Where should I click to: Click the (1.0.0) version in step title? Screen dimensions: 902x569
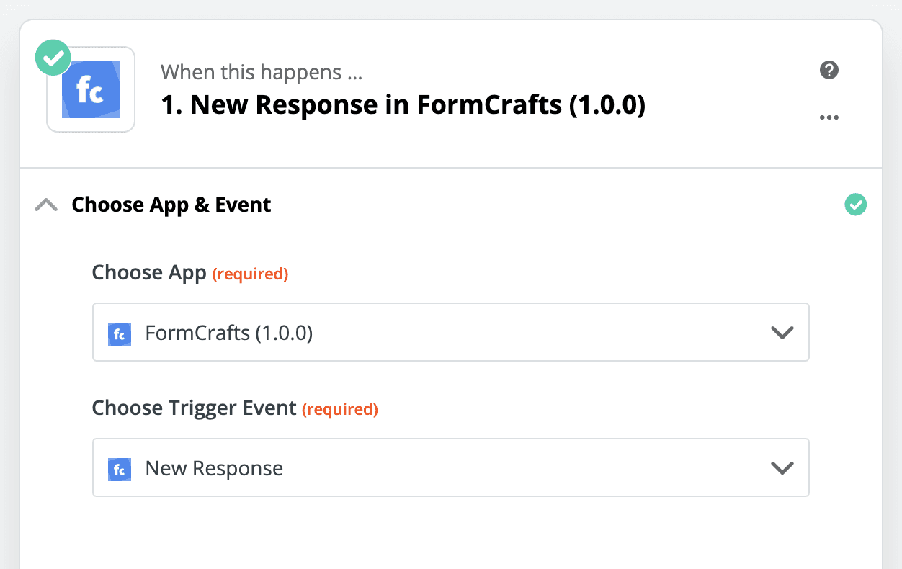coord(607,105)
